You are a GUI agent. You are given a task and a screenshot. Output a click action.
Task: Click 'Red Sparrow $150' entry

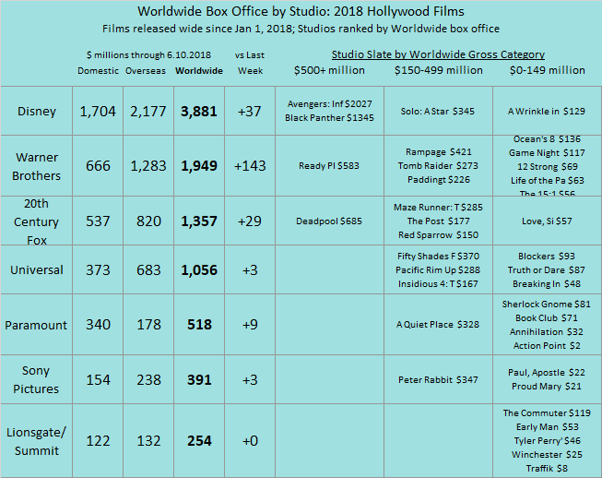[x=438, y=235]
